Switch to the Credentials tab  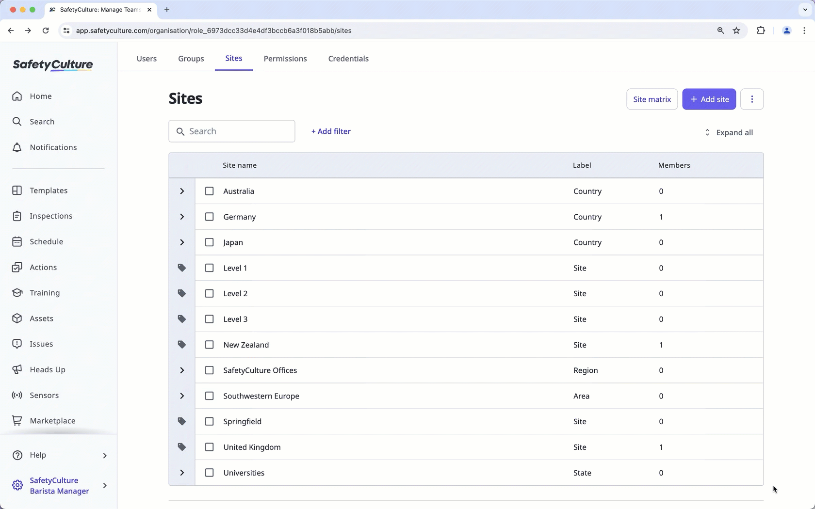click(348, 59)
